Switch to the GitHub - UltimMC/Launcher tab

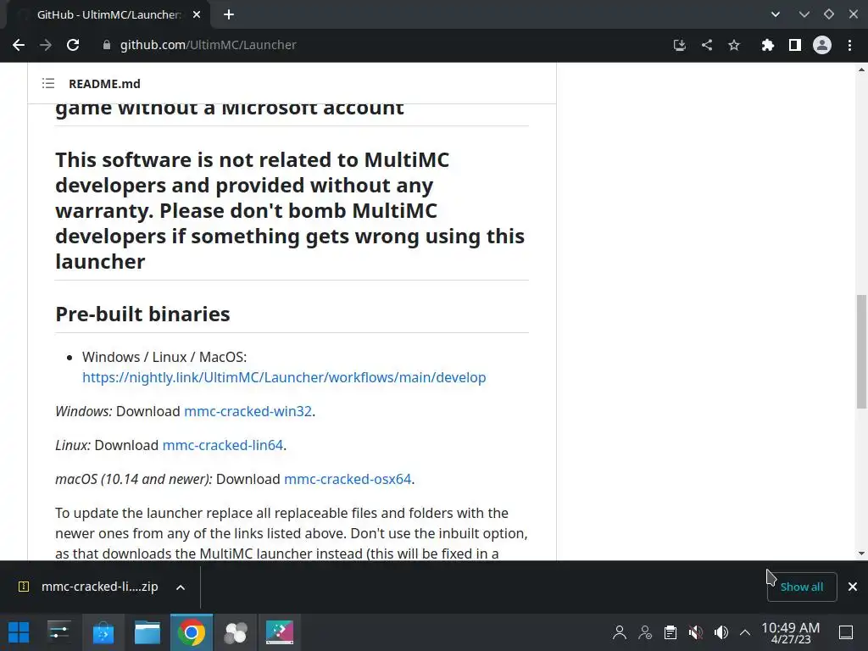108,15
